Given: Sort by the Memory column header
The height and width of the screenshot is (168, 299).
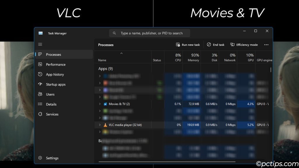Looking at the screenshot, I should click(x=192, y=57).
